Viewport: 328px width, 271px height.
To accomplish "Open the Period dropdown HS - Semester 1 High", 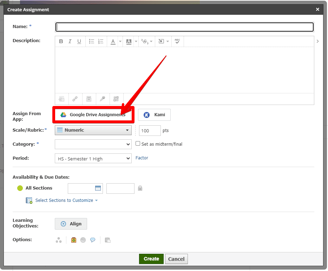I will (x=93, y=159).
